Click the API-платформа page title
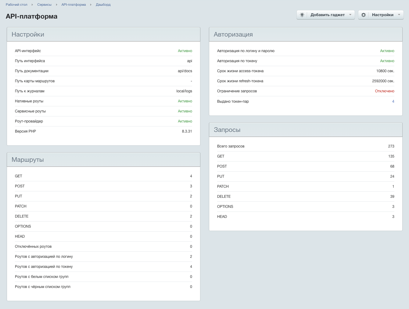Image resolution: width=409 pixels, height=309 pixels. (31, 16)
